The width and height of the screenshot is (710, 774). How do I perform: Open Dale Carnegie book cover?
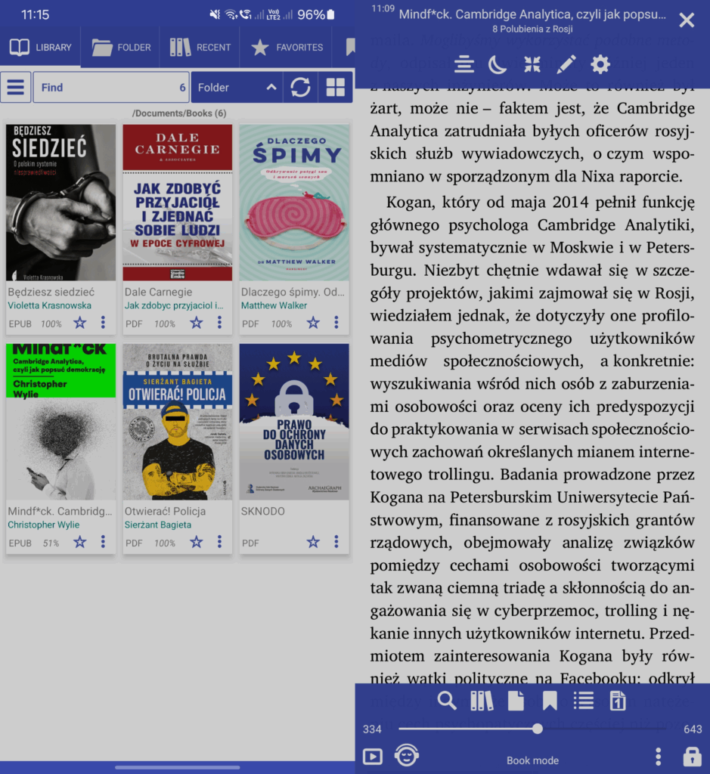coord(177,203)
